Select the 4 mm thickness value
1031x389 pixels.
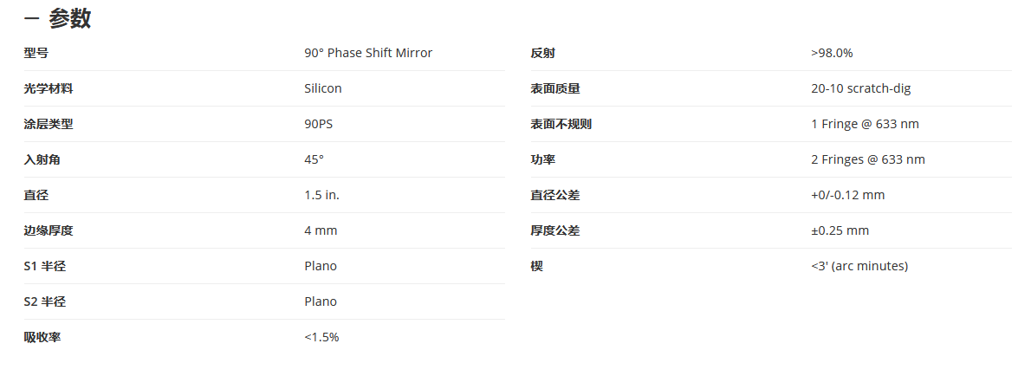point(321,230)
